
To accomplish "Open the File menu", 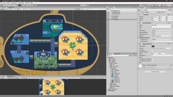I will click(x=1, y=3).
